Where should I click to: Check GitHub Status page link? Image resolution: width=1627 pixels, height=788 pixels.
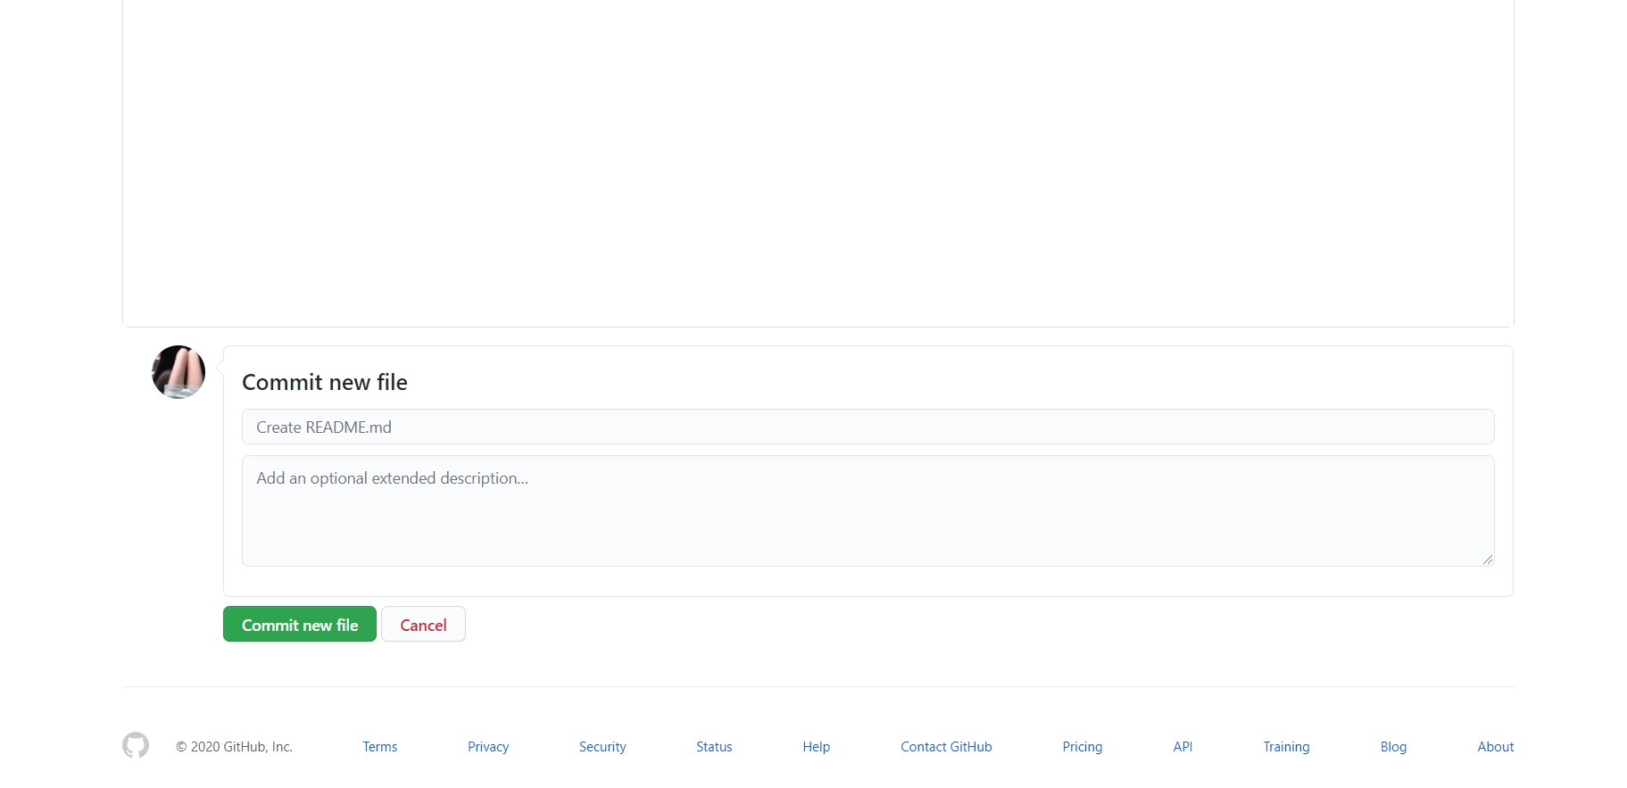pyautogui.click(x=714, y=747)
